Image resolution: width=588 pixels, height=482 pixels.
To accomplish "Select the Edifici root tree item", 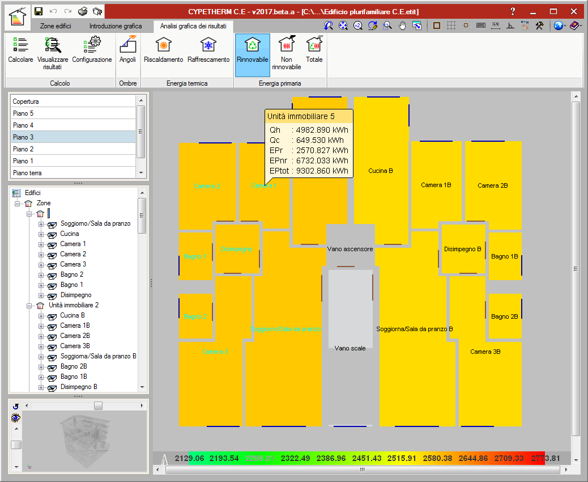I will coord(33,193).
